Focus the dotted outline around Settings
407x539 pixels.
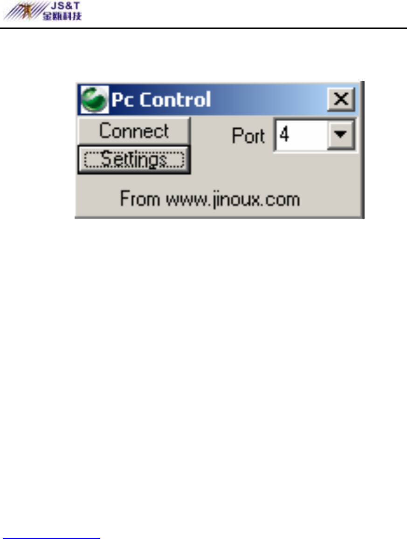pos(134,160)
